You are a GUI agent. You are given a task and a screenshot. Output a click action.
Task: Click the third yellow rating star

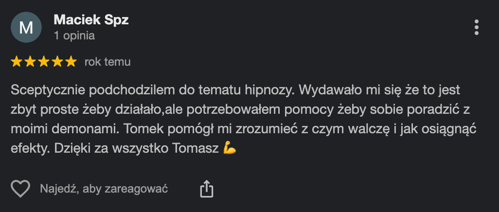coord(44,61)
